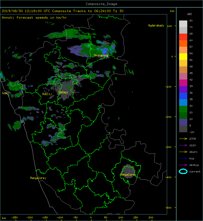Image resolution: width=203 pixels, height=221 pixels.
Task: Click the 2019/08/30 12:18:00 UTC timestamp
Action: pyautogui.click(x=26, y=11)
